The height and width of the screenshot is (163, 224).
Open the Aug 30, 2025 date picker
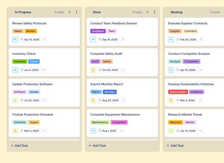108,100
